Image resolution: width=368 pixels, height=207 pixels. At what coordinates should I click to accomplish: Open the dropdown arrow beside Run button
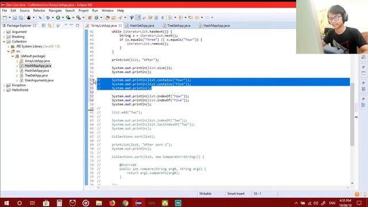click(x=63, y=17)
